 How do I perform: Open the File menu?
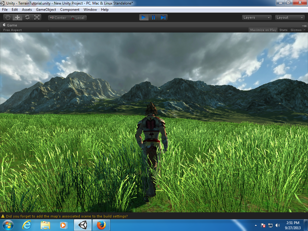click(5, 10)
